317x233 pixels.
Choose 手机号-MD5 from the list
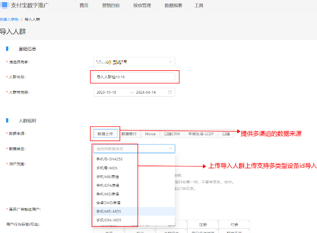coord(134,168)
